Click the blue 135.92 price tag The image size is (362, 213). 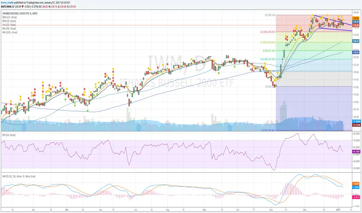pos(356,22)
